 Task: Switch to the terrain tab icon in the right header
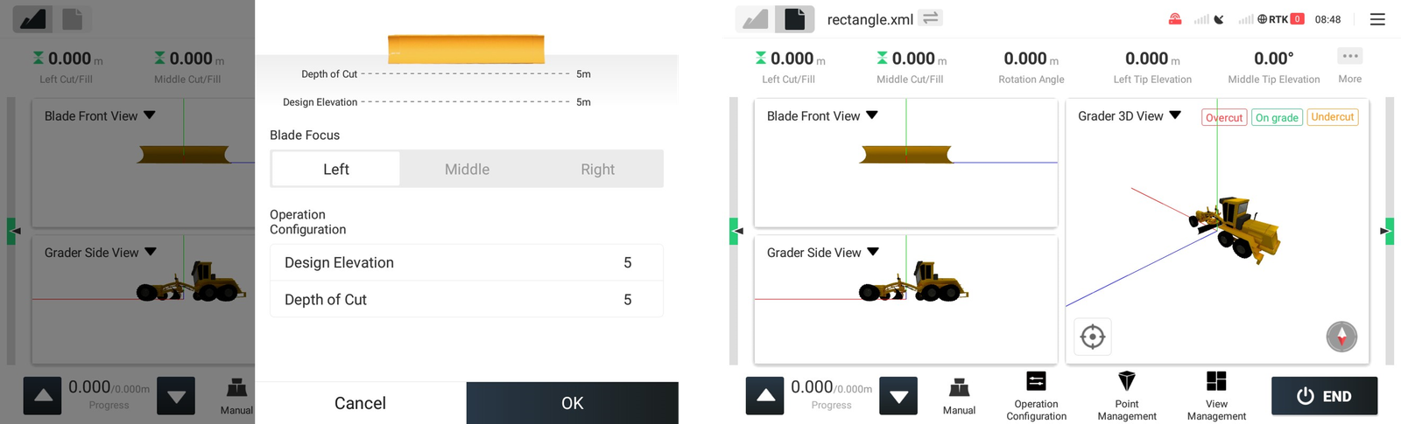click(755, 19)
